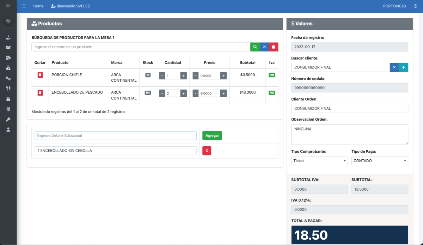Remove PORCION CHIFLE with its trash icon
Screen dimensions: 423x245
click(x=40, y=75)
